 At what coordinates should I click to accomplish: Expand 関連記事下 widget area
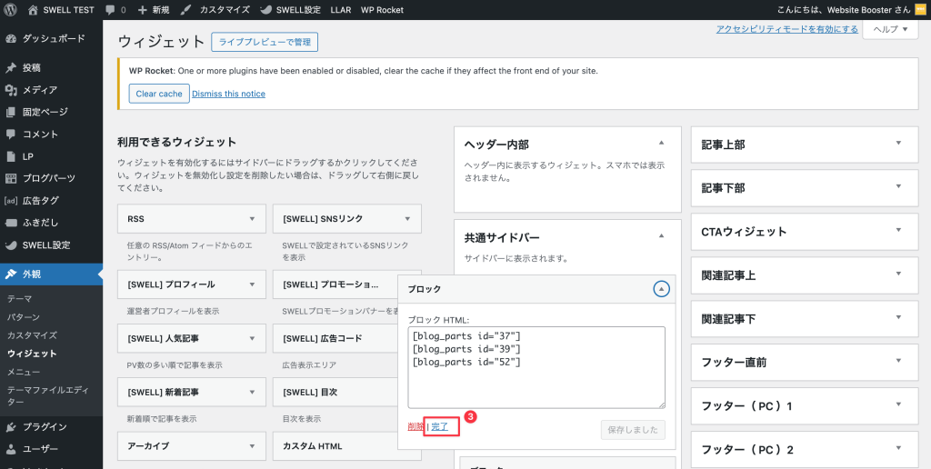898,317
